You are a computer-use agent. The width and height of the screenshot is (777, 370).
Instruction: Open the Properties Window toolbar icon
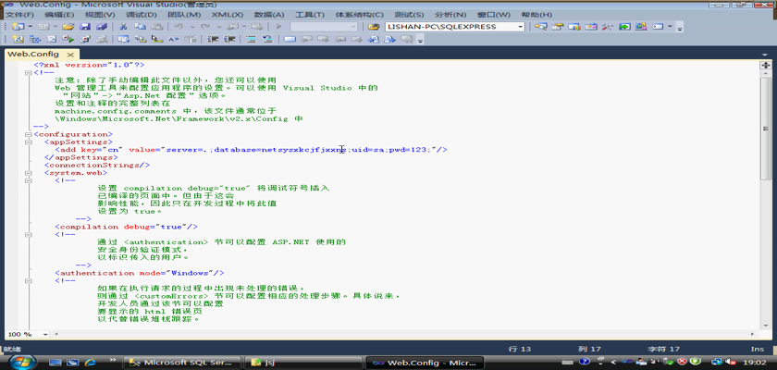(x=558, y=27)
